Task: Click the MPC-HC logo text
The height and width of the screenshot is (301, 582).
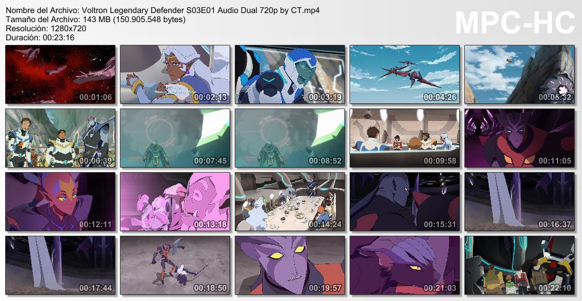Action: (515, 23)
